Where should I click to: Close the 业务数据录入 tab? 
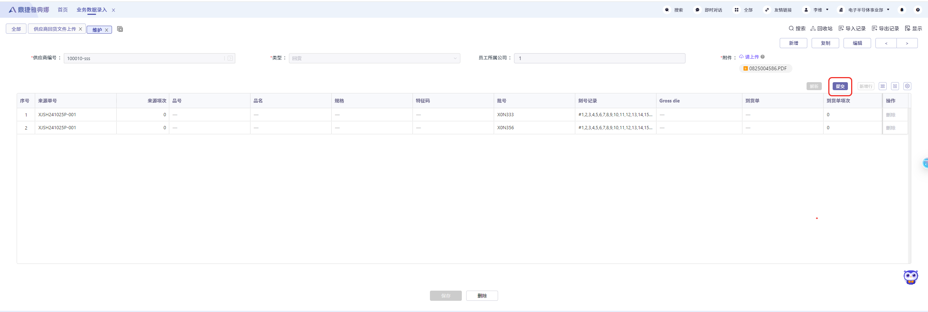point(113,10)
